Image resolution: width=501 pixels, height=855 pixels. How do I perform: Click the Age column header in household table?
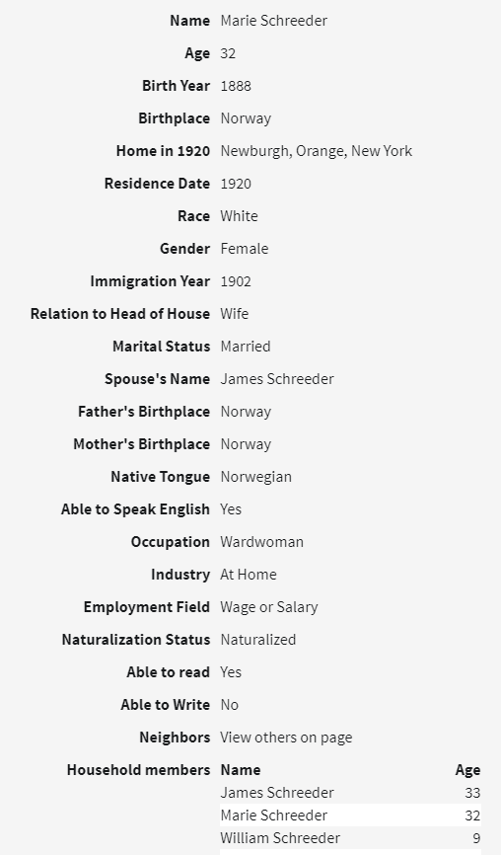click(x=467, y=770)
